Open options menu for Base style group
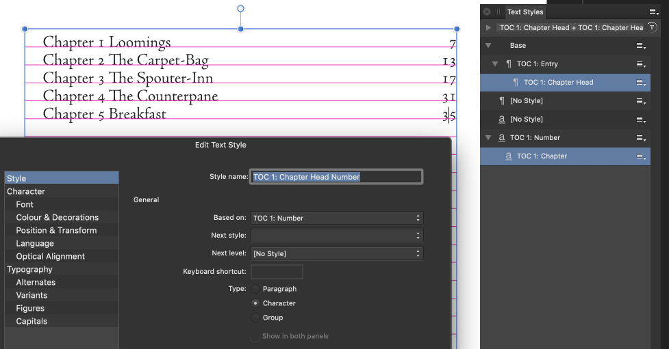This screenshot has width=669, height=349. click(x=641, y=46)
